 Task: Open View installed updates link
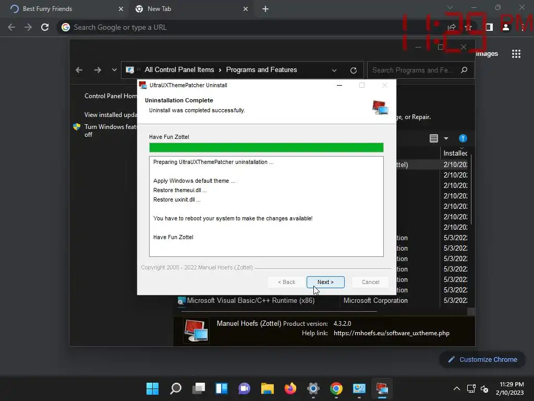(x=111, y=115)
